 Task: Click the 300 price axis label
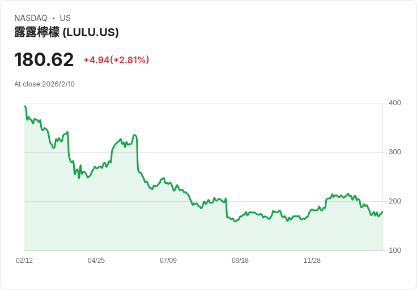(395, 152)
